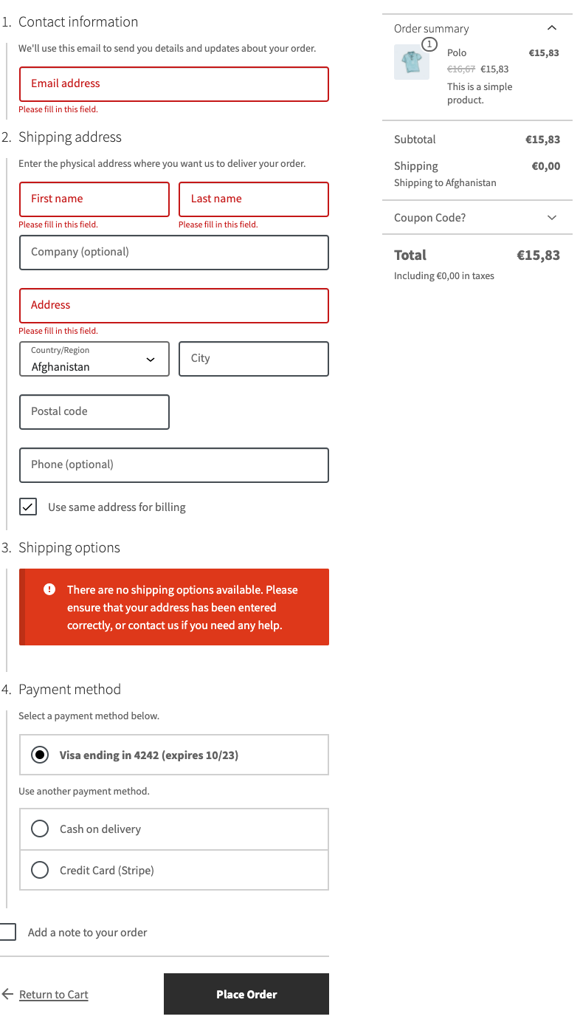Screen dimensions: 580x1022
Task: Click the Polo product thumbnail in Order summary
Action: (x=411, y=62)
